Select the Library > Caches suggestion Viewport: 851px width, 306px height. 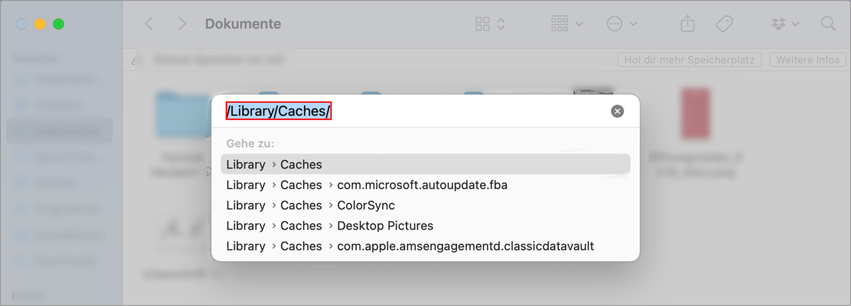tap(425, 165)
